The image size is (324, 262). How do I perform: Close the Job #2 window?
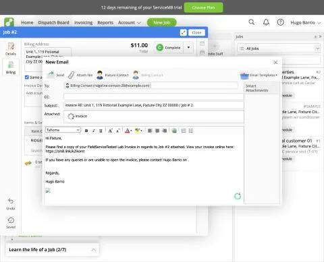point(196,32)
